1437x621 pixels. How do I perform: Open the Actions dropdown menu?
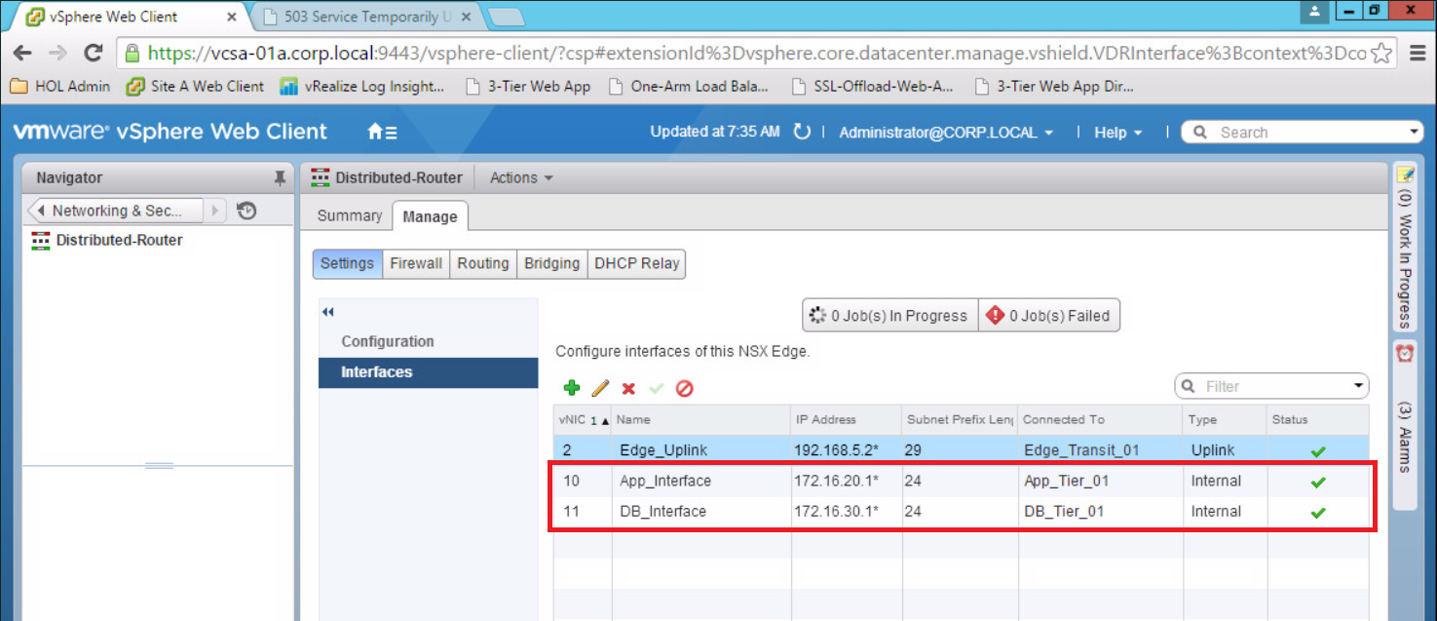521,177
